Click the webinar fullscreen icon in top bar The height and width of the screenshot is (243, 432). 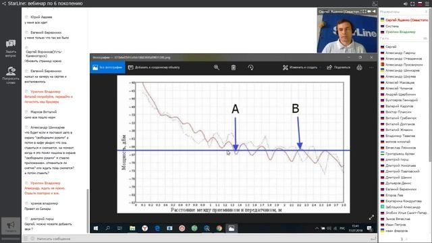coord(412,4)
